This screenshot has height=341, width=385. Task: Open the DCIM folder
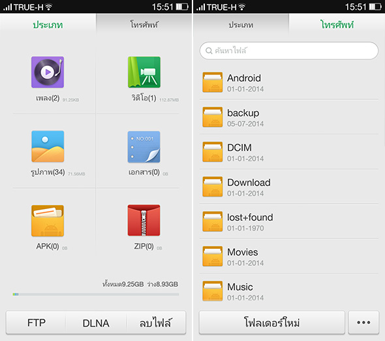(x=289, y=152)
